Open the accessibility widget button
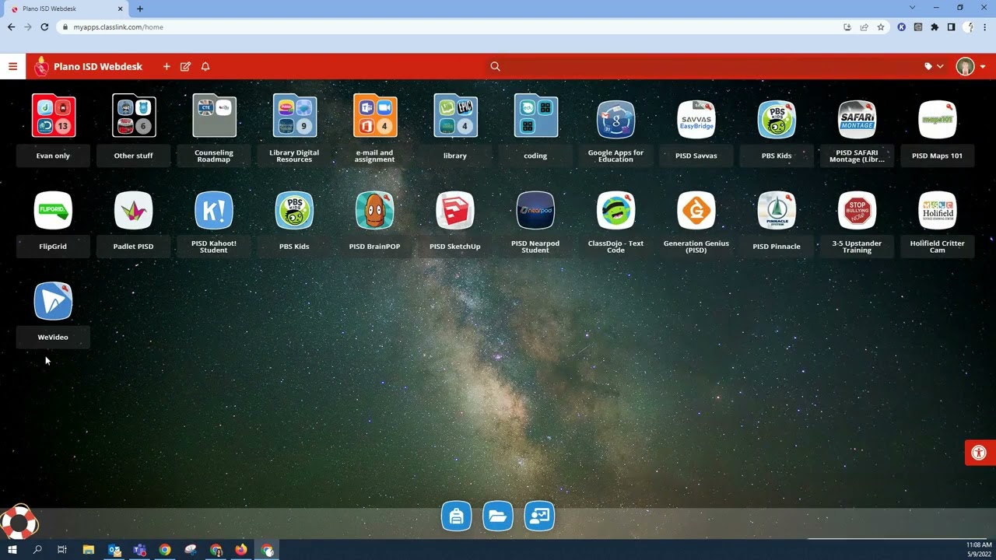The height and width of the screenshot is (560, 996). point(980,453)
